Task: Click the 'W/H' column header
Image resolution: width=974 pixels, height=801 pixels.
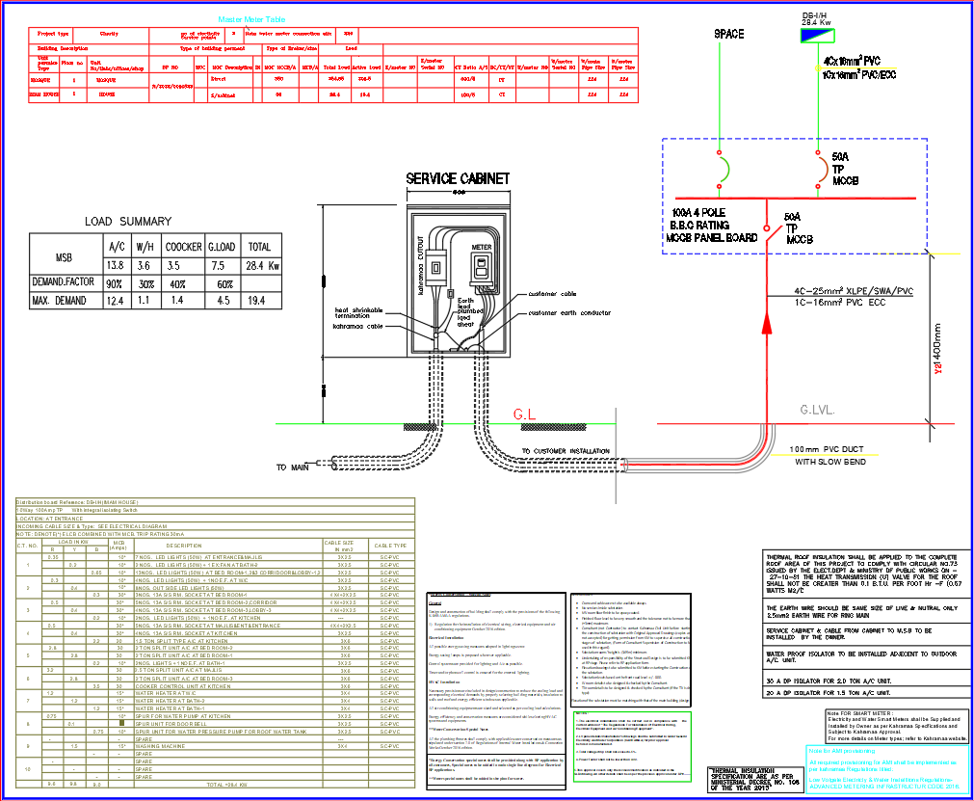Action: point(145,247)
